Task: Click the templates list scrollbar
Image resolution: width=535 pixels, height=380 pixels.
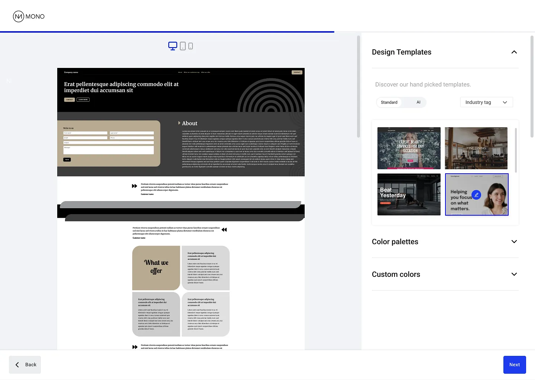Action: coord(516,150)
